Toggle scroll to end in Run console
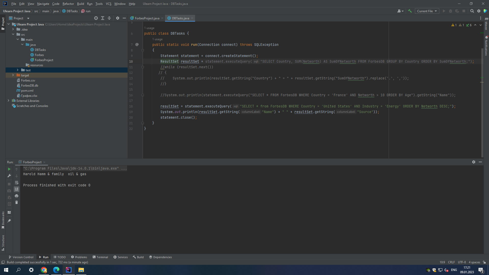 (17, 189)
